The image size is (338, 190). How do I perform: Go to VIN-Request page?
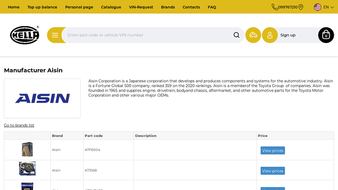coord(141,7)
